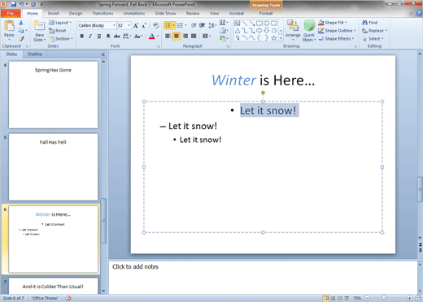Select the Right Arrow shape
Screen dimensions: 423x302
259,31
